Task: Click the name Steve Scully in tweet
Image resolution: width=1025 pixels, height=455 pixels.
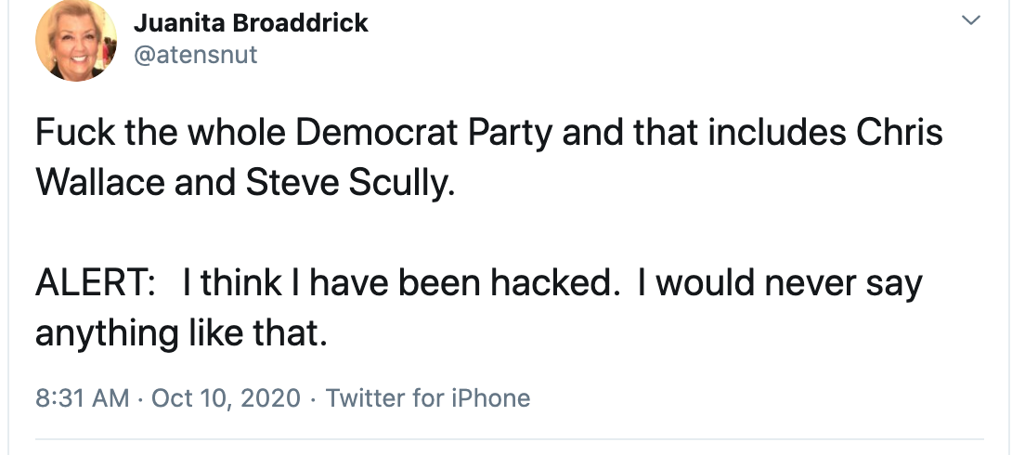Action: pyautogui.click(x=350, y=182)
